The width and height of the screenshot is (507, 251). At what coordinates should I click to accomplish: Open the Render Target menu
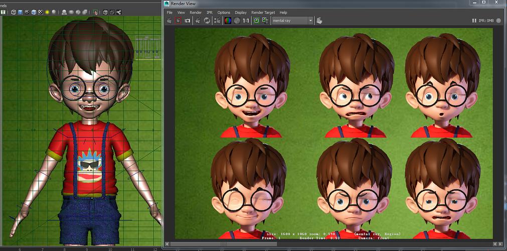263,13
